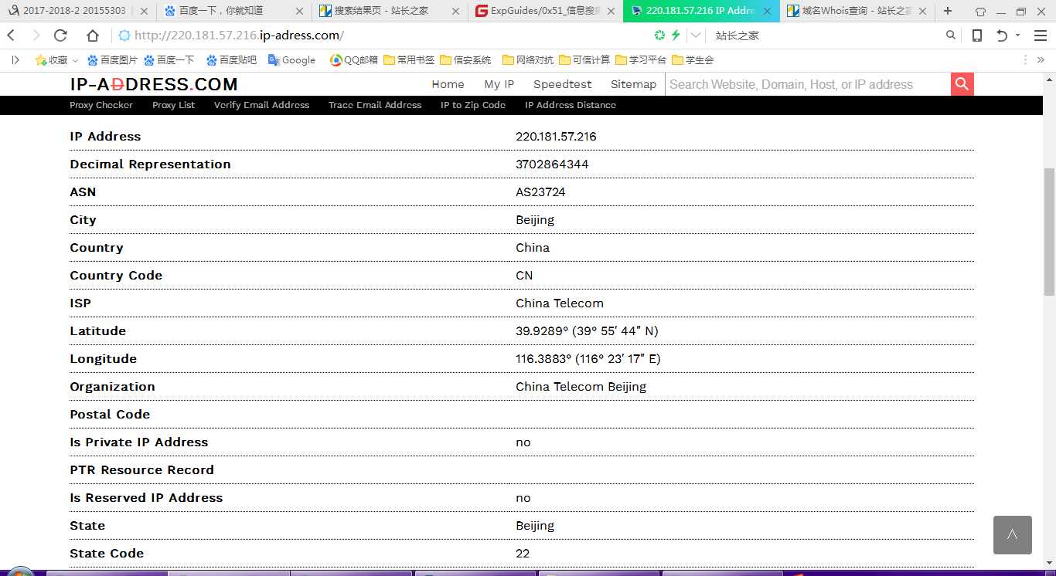Open bookmarks bar options dots

[x=1025, y=59]
